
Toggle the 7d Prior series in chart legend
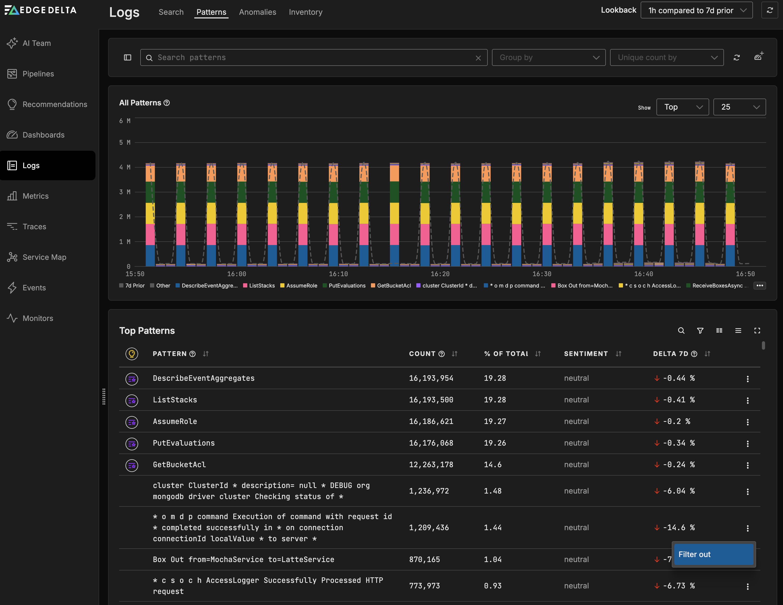coord(132,285)
